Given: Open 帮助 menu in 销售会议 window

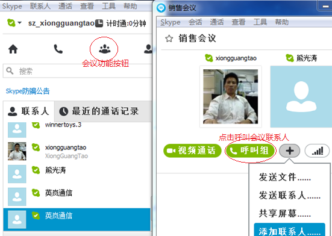Looking at the screenshot, I should [282, 22].
